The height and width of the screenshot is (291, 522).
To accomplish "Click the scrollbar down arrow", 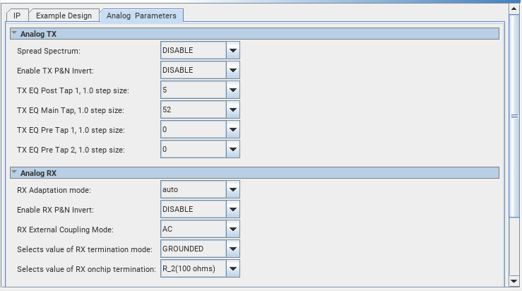I will click(x=514, y=283).
